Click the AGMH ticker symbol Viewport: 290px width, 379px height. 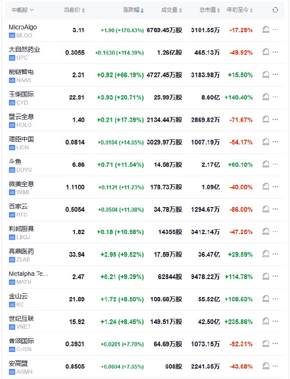point(25,372)
